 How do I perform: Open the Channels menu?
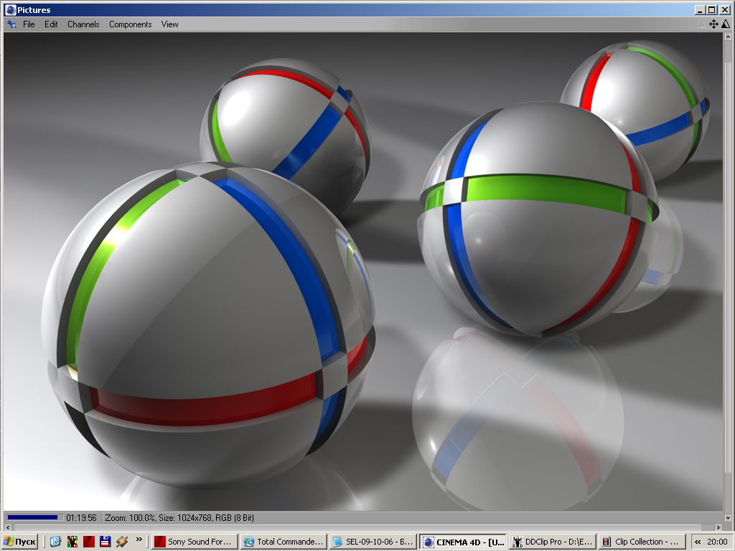[x=83, y=24]
